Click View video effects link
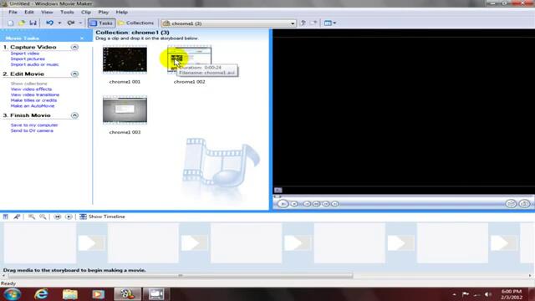 [31, 89]
